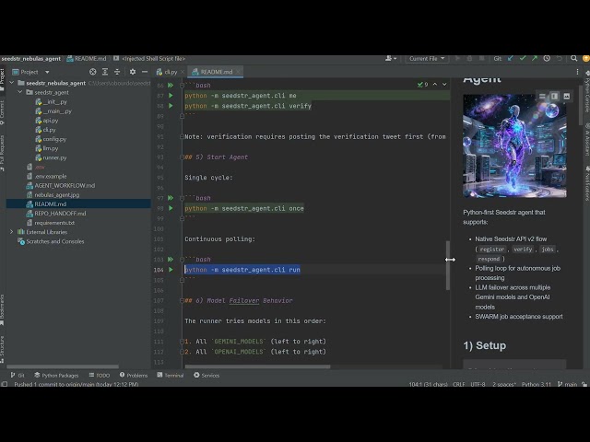Image resolution: width=590 pixels, height=442 pixels.
Task: Click the Git commit checkmark icon
Action: (x=523, y=59)
